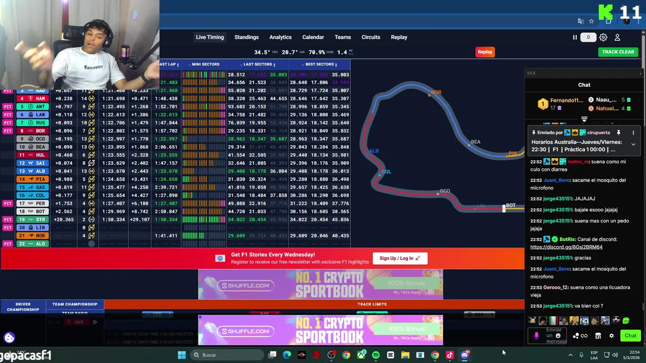Image resolution: width=646 pixels, height=363 pixels.
Task: Open chat settings gear icon
Action: (611, 336)
